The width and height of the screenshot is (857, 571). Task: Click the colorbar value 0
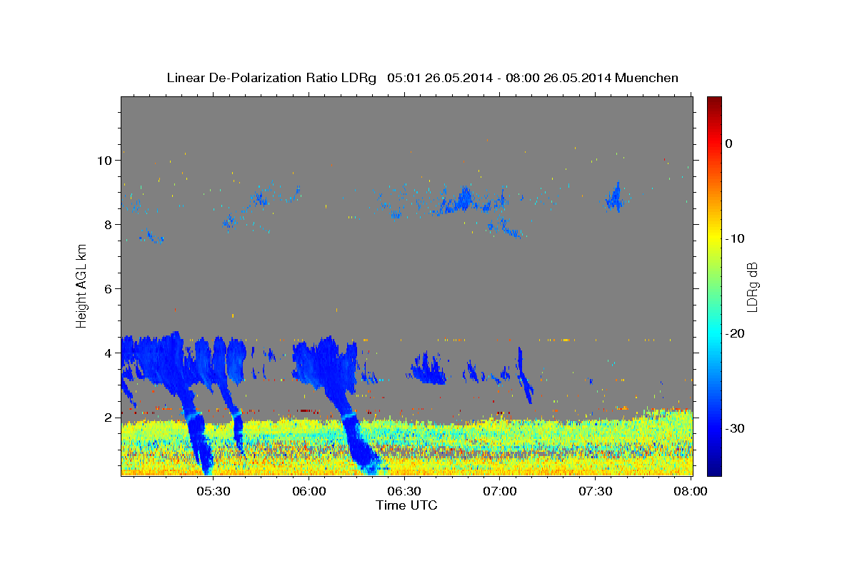pyautogui.click(x=729, y=143)
